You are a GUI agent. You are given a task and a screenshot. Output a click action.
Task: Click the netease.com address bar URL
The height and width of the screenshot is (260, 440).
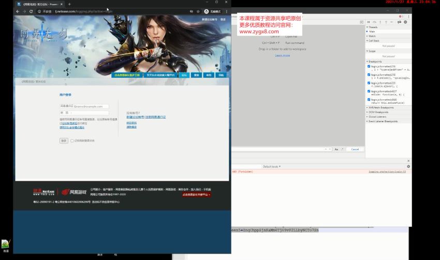click(x=84, y=11)
